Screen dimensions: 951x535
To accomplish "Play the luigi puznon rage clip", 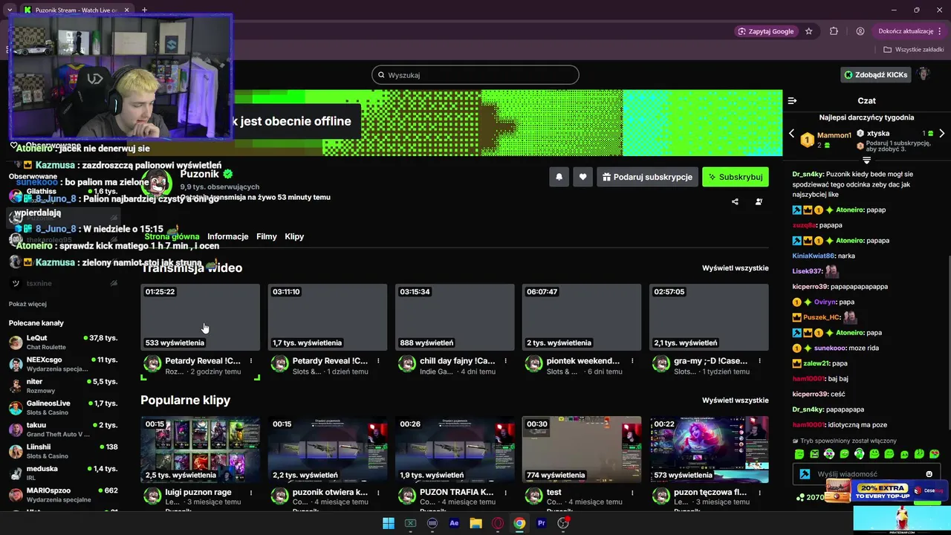I will click(201, 450).
